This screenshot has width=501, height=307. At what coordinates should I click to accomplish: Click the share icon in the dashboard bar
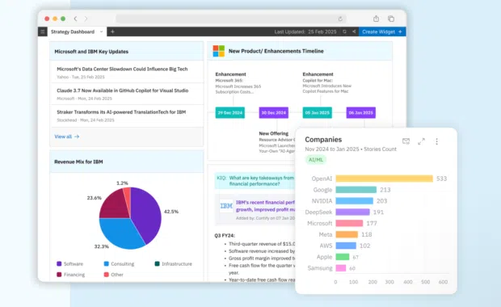point(354,32)
